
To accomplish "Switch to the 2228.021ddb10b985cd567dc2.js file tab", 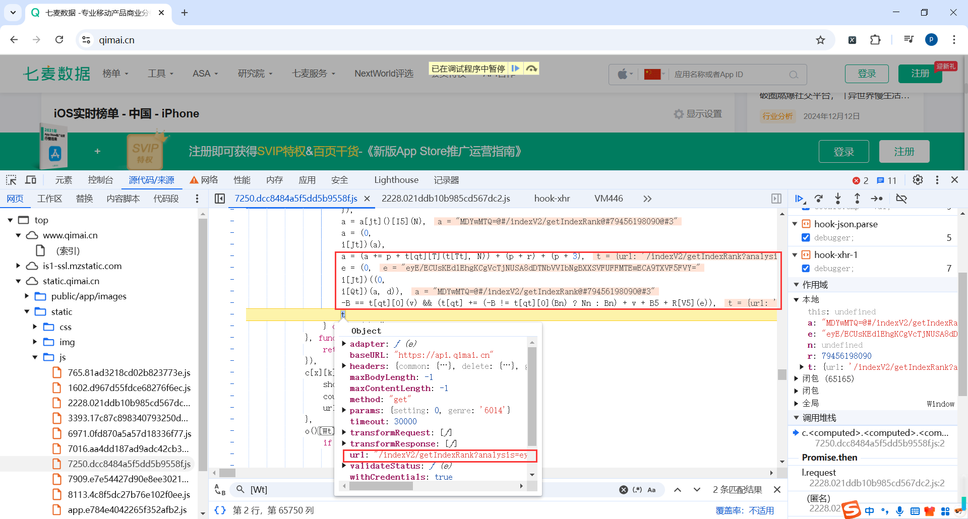I will [446, 199].
